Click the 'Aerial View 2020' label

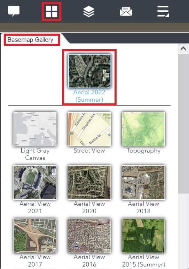(89, 207)
